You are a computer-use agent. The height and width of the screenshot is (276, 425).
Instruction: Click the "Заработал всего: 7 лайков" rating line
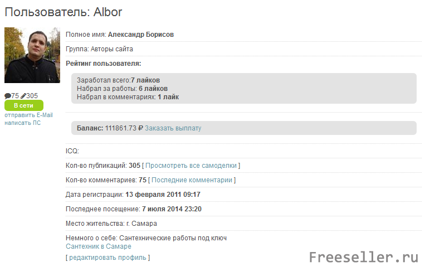coord(119,80)
